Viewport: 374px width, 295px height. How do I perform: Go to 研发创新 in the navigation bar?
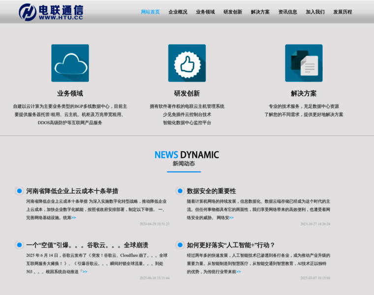click(x=233, y=12)
